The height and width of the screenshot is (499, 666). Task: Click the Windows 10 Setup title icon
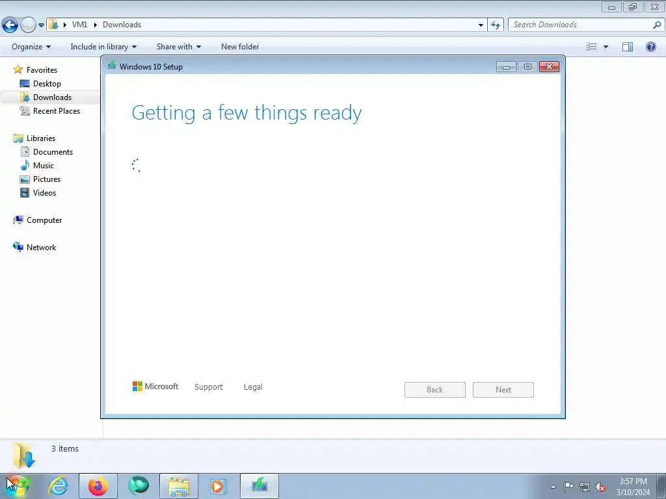112,66
